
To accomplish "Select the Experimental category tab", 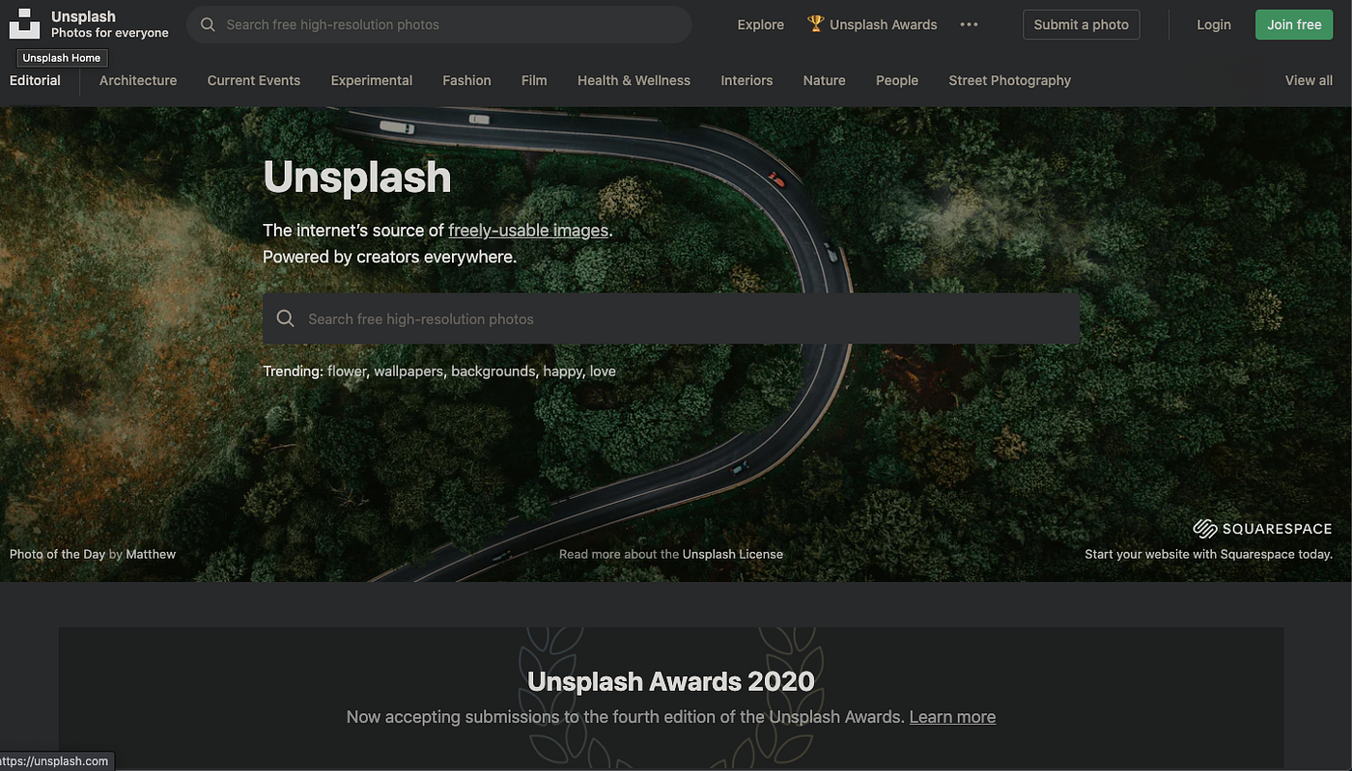I will [x=372, y=80].
